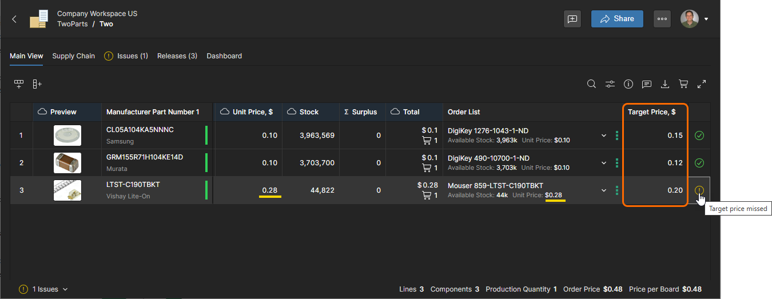Screen dimensions: 772x299
Task: Select part number LTST-C190TBKT
Action: tap(133, 185)
